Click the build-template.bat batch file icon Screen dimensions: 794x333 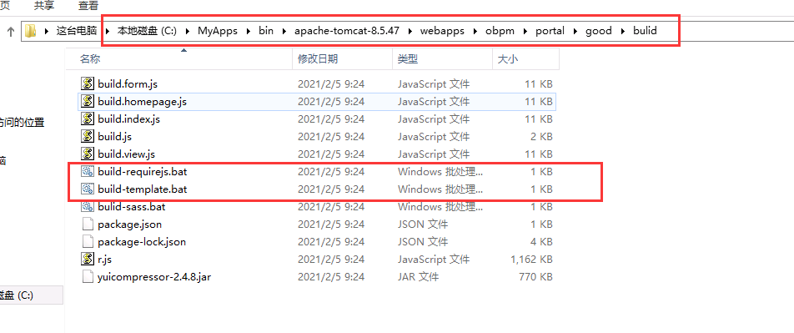[x=88, y=189]
